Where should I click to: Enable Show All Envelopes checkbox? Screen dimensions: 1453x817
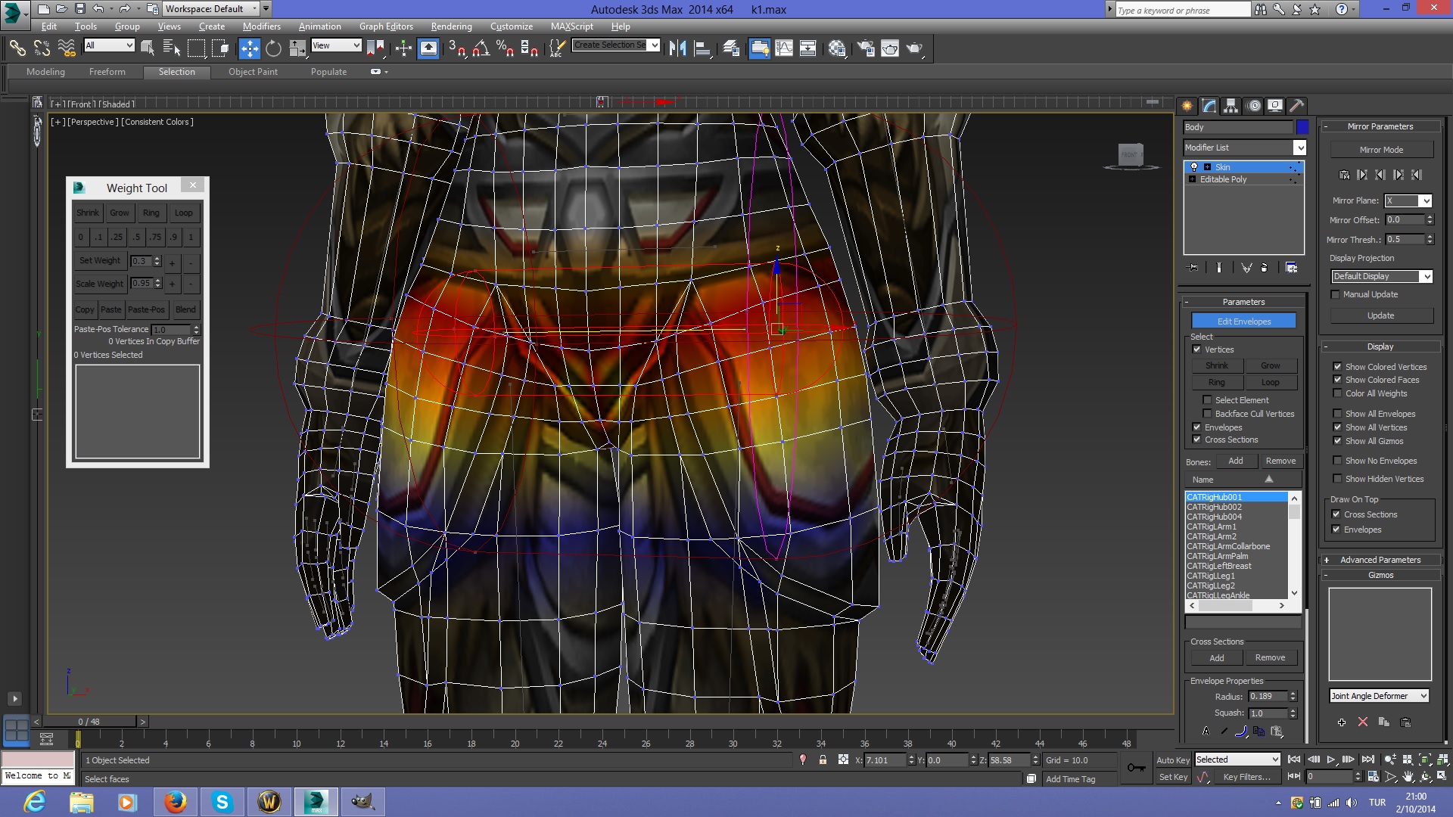[x=1337, y=414]
